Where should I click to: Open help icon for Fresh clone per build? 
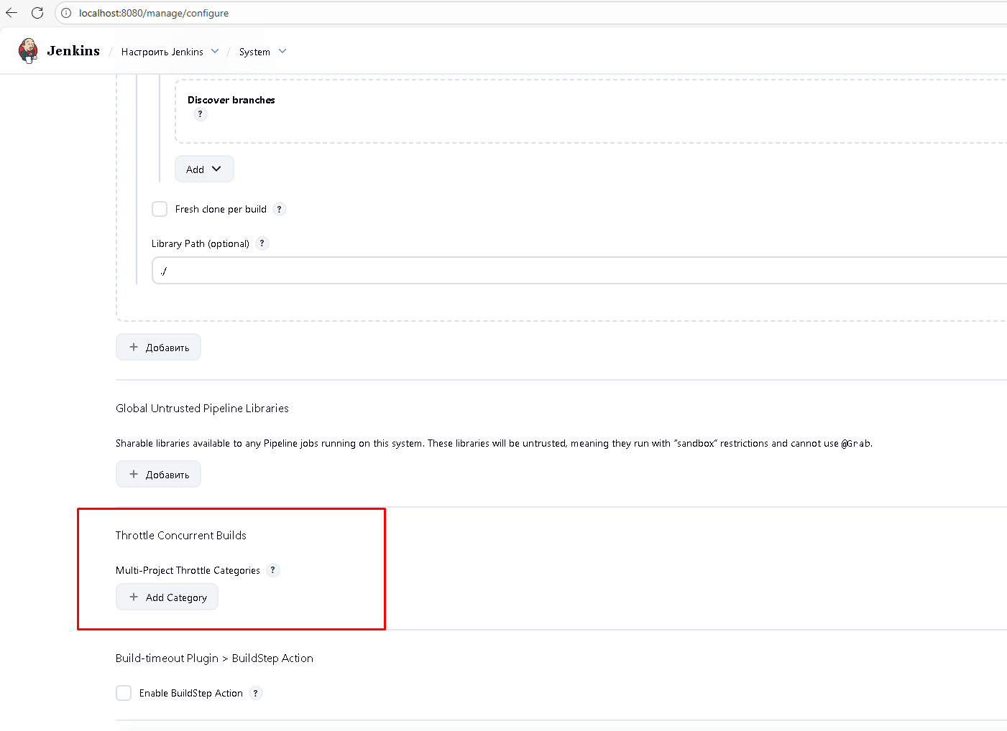280,209
